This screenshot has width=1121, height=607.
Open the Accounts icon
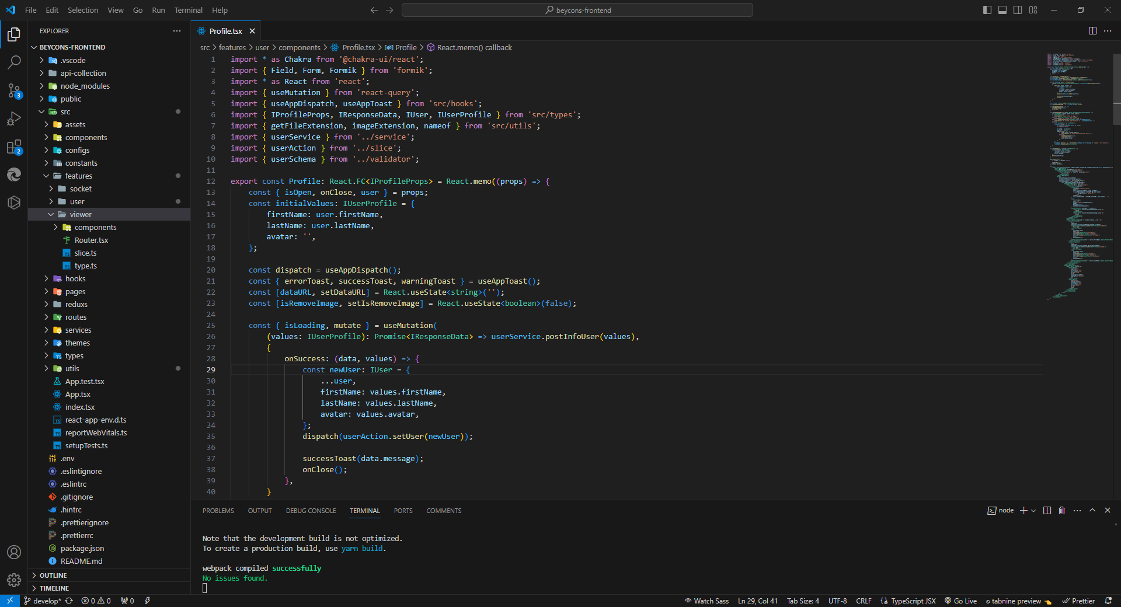point(14,552)
